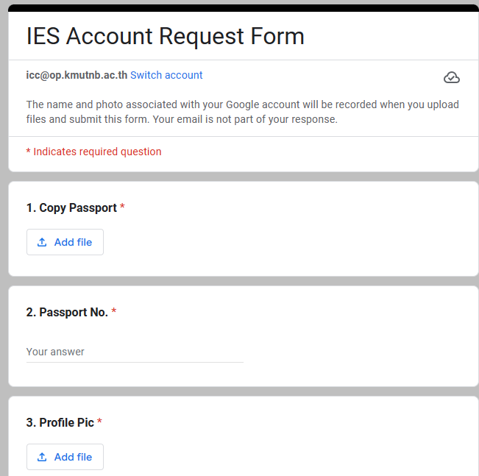Click the red asterisk beside Passport No.

pyautogui.click(x=113, y=310)
